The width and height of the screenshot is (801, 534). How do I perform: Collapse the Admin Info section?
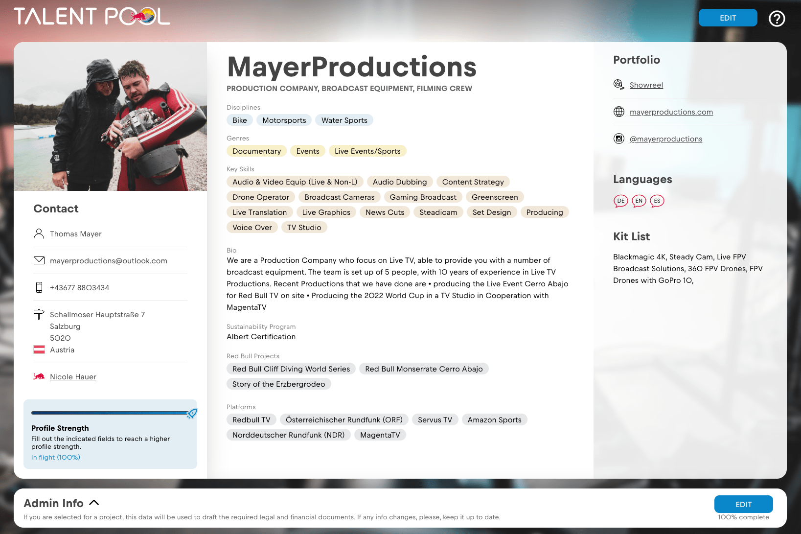pos(94,502)
